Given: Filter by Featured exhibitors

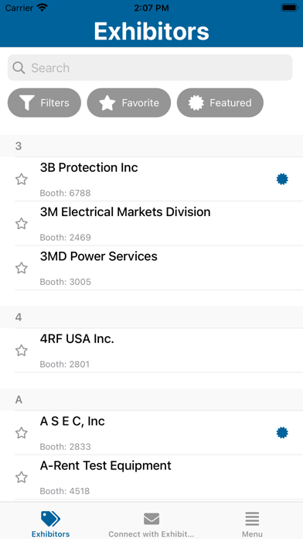Looking at the screenshot, I should 220,103.
